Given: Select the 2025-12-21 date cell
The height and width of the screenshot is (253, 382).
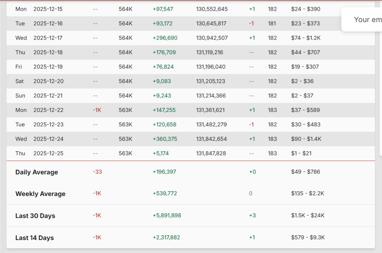Looking at the screenshot, I should click(48, 96).
